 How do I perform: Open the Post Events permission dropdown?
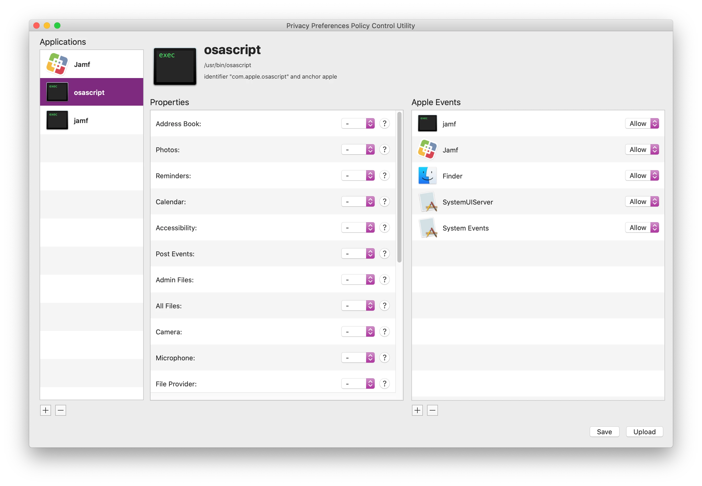[358, 253]
